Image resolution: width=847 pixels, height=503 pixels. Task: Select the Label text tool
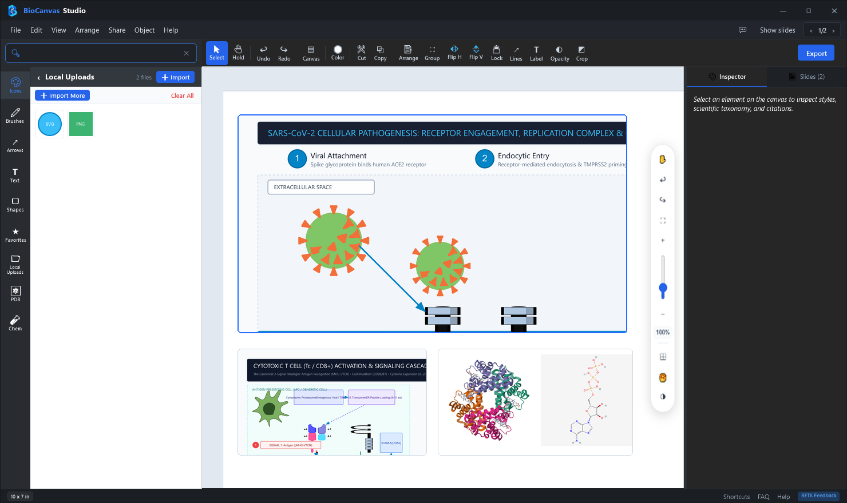click(x=536, y=53)
